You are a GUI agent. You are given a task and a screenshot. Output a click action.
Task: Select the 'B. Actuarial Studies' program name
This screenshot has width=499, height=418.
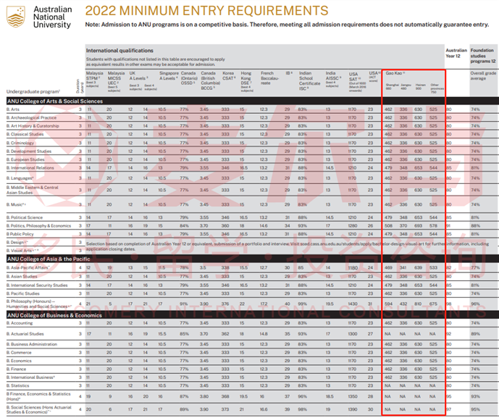25,334
